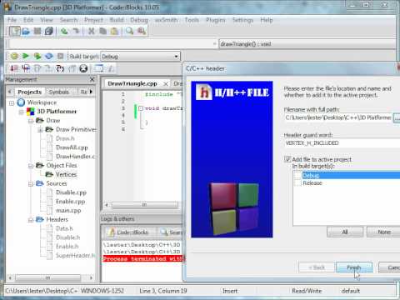
Task: Click the Build and run icon
Action: [37, 57]
